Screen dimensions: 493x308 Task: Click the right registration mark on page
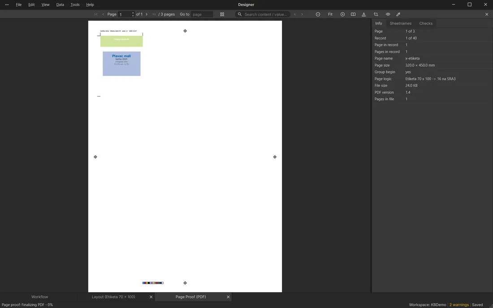point(275,157)
